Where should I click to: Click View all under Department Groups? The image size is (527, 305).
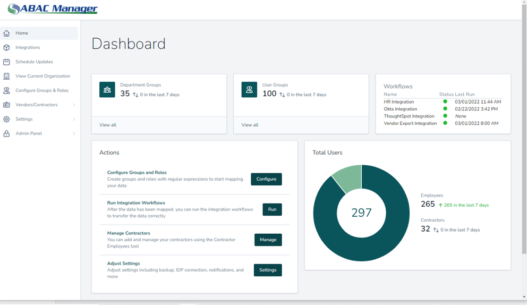coord(107,125)
